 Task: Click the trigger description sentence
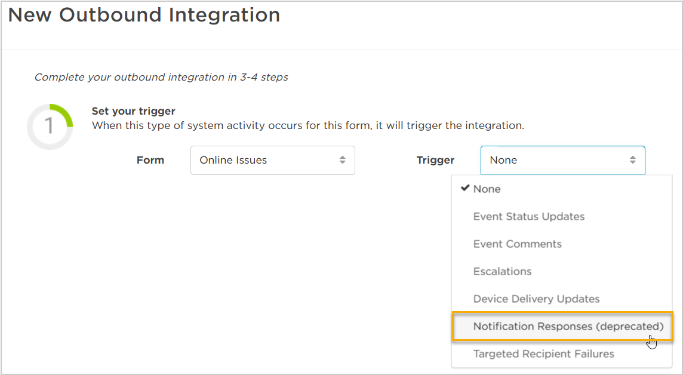point(308,126)
